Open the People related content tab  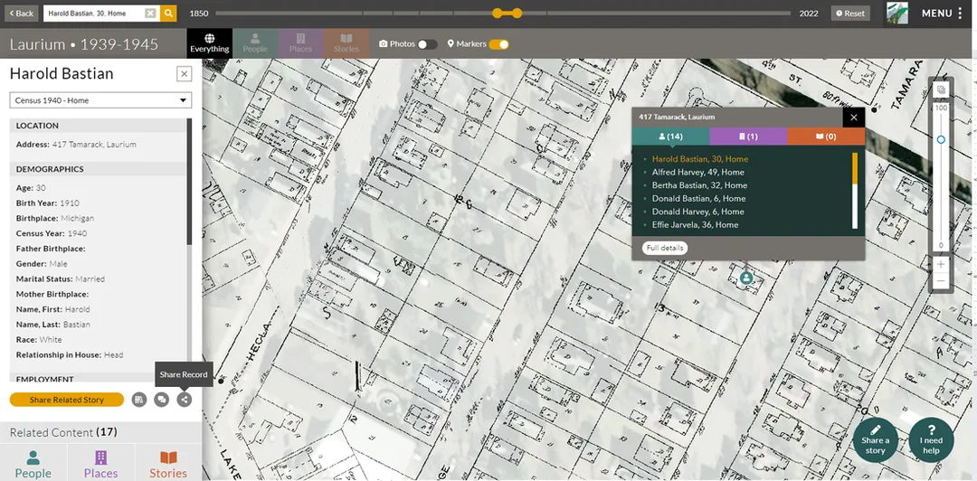[x=33, y=463]
